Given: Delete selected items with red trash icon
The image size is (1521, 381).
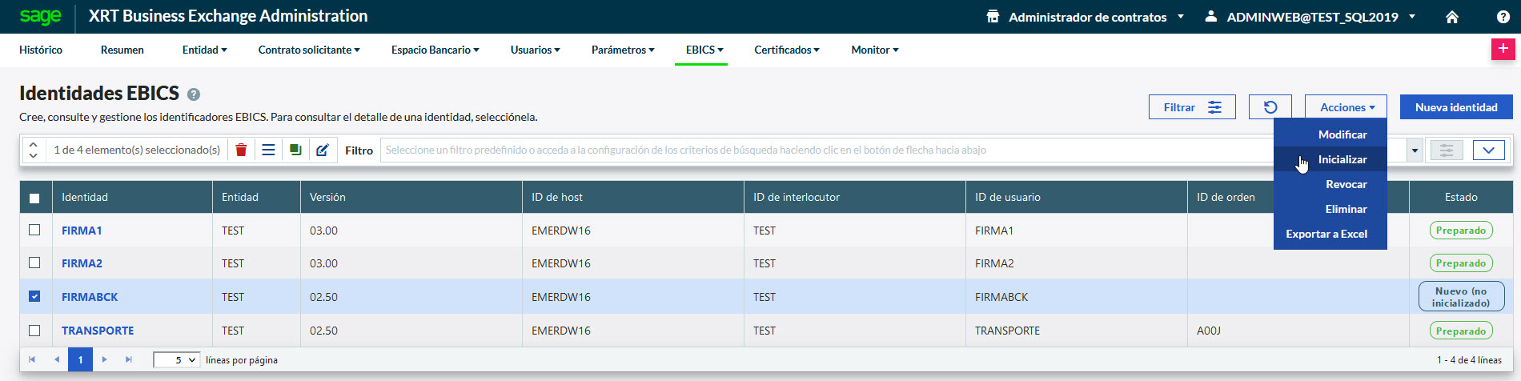Looking at the screenshot, I should pyautogui.click(x=241, y=150).
